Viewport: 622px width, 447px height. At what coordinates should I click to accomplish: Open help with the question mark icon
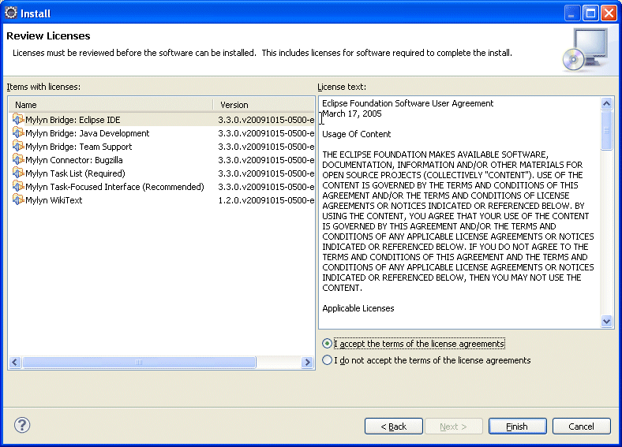point(22,425)
